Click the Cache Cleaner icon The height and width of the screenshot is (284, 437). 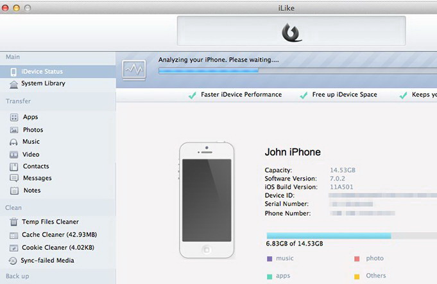coord(13,235)
